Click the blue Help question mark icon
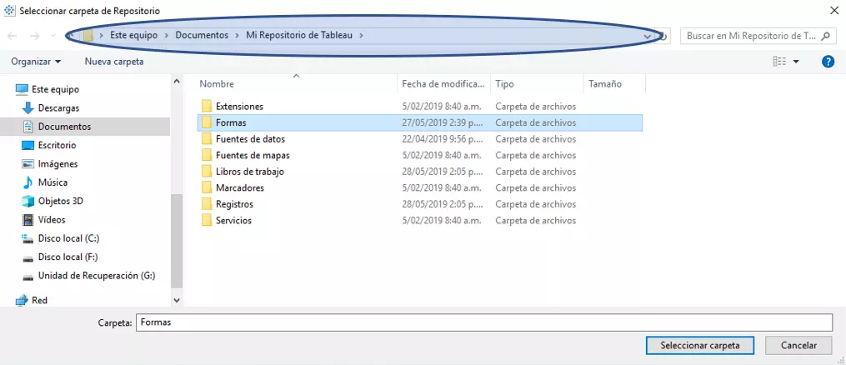 [x=828, y=62]
